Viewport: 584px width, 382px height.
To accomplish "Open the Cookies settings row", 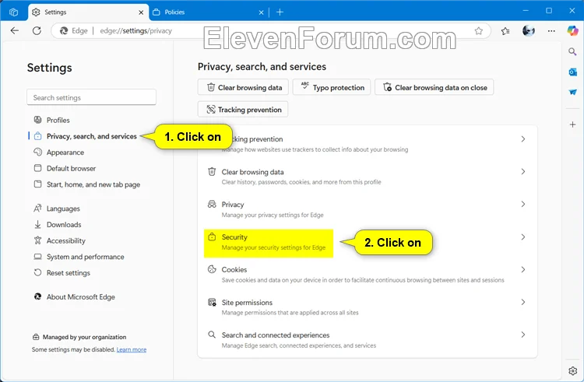I will tap(368, 275).
